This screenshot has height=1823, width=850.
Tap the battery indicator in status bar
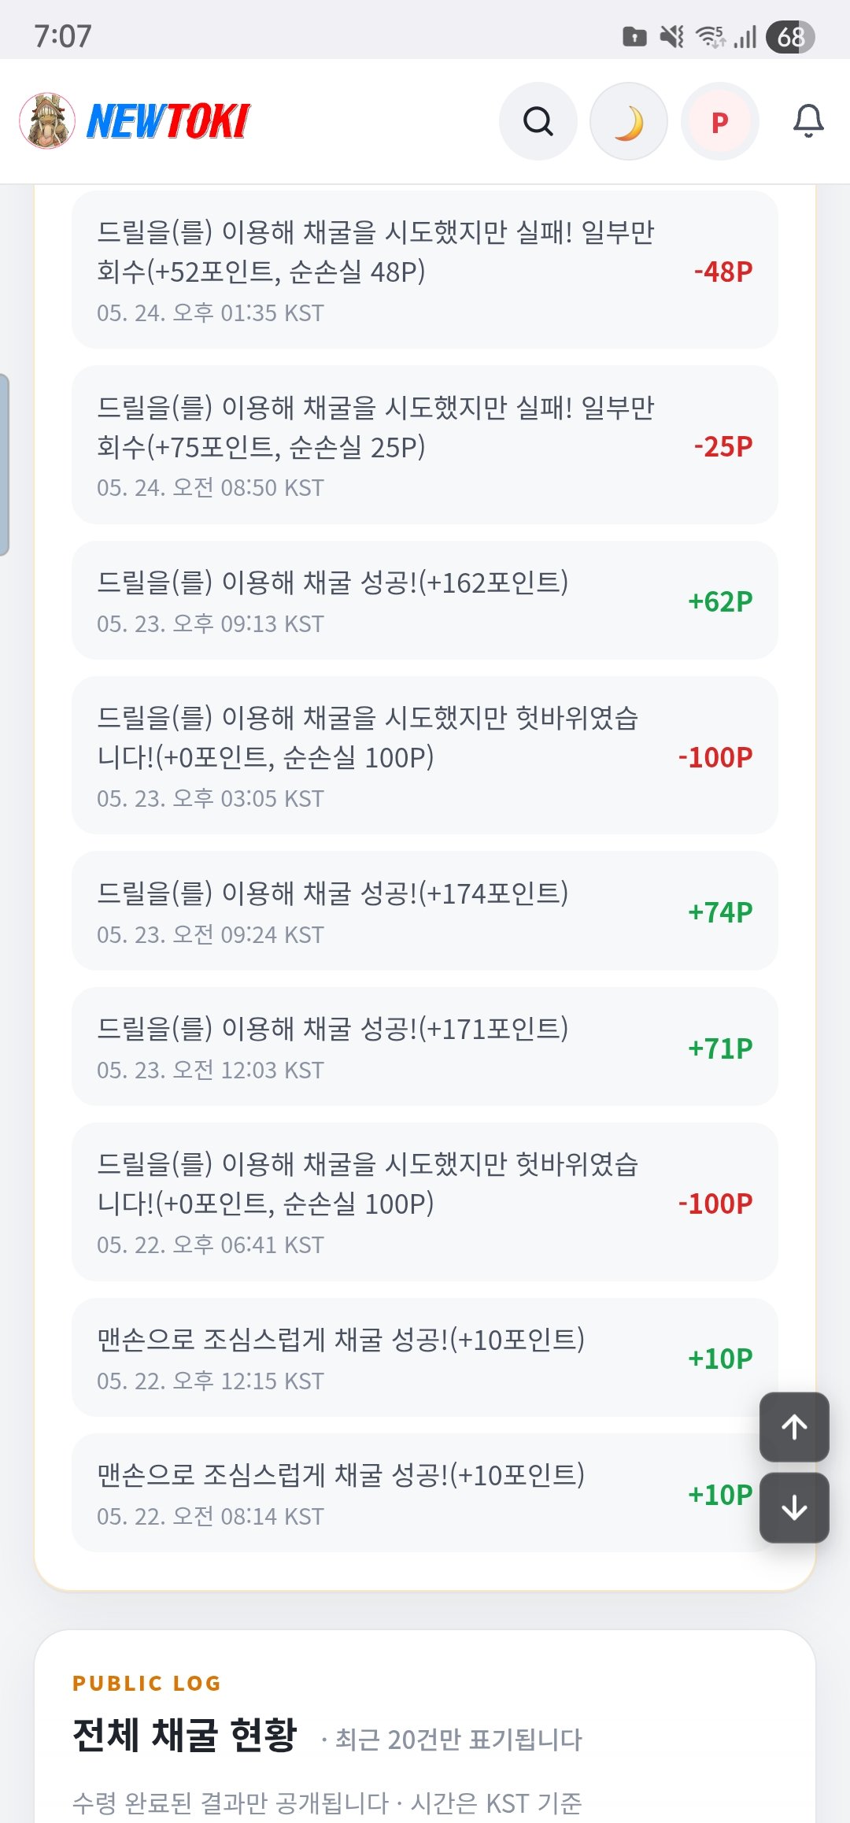point(790,37)
